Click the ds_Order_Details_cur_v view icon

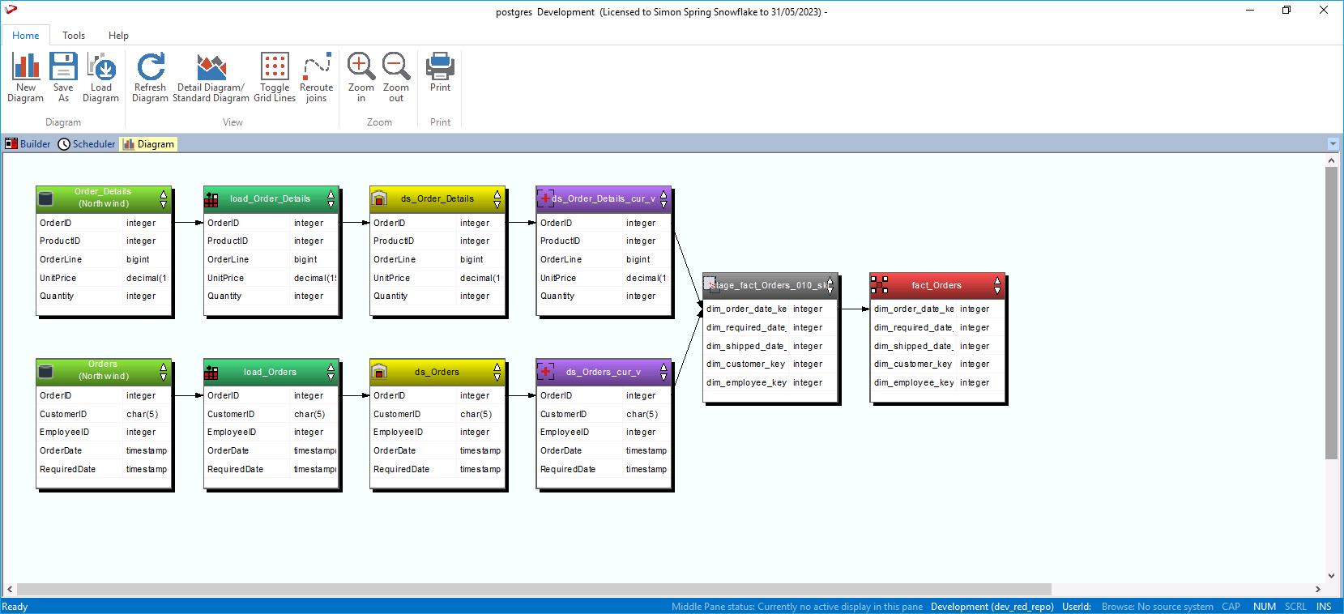coord(545,198)
